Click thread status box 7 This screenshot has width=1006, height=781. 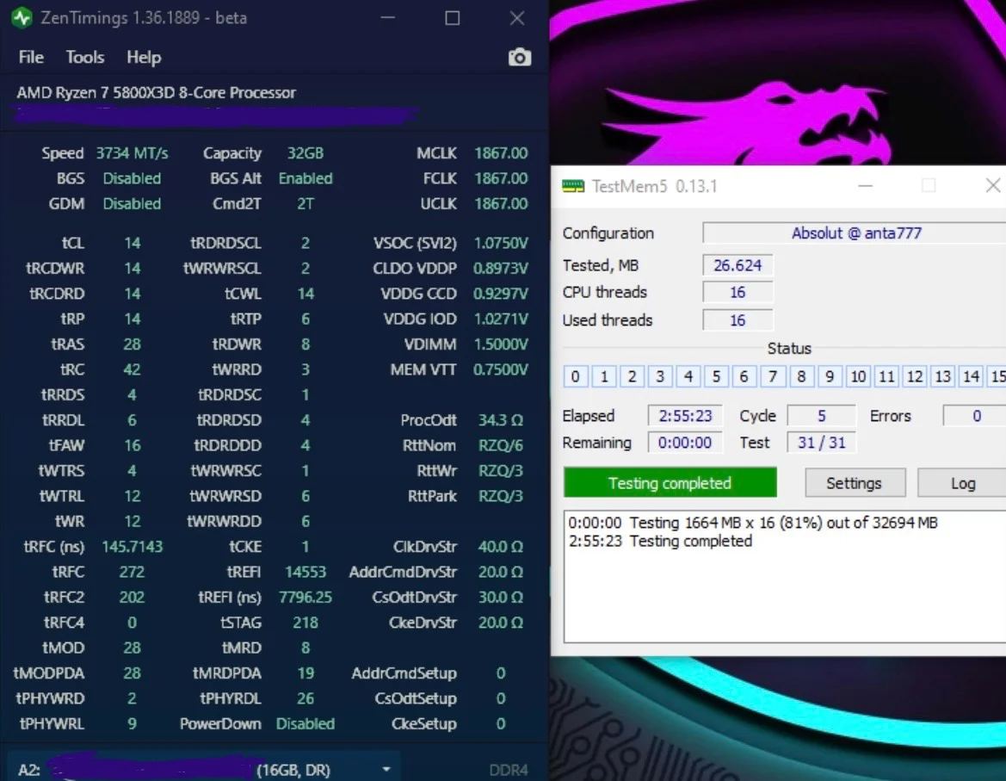[x=773, y=376]
